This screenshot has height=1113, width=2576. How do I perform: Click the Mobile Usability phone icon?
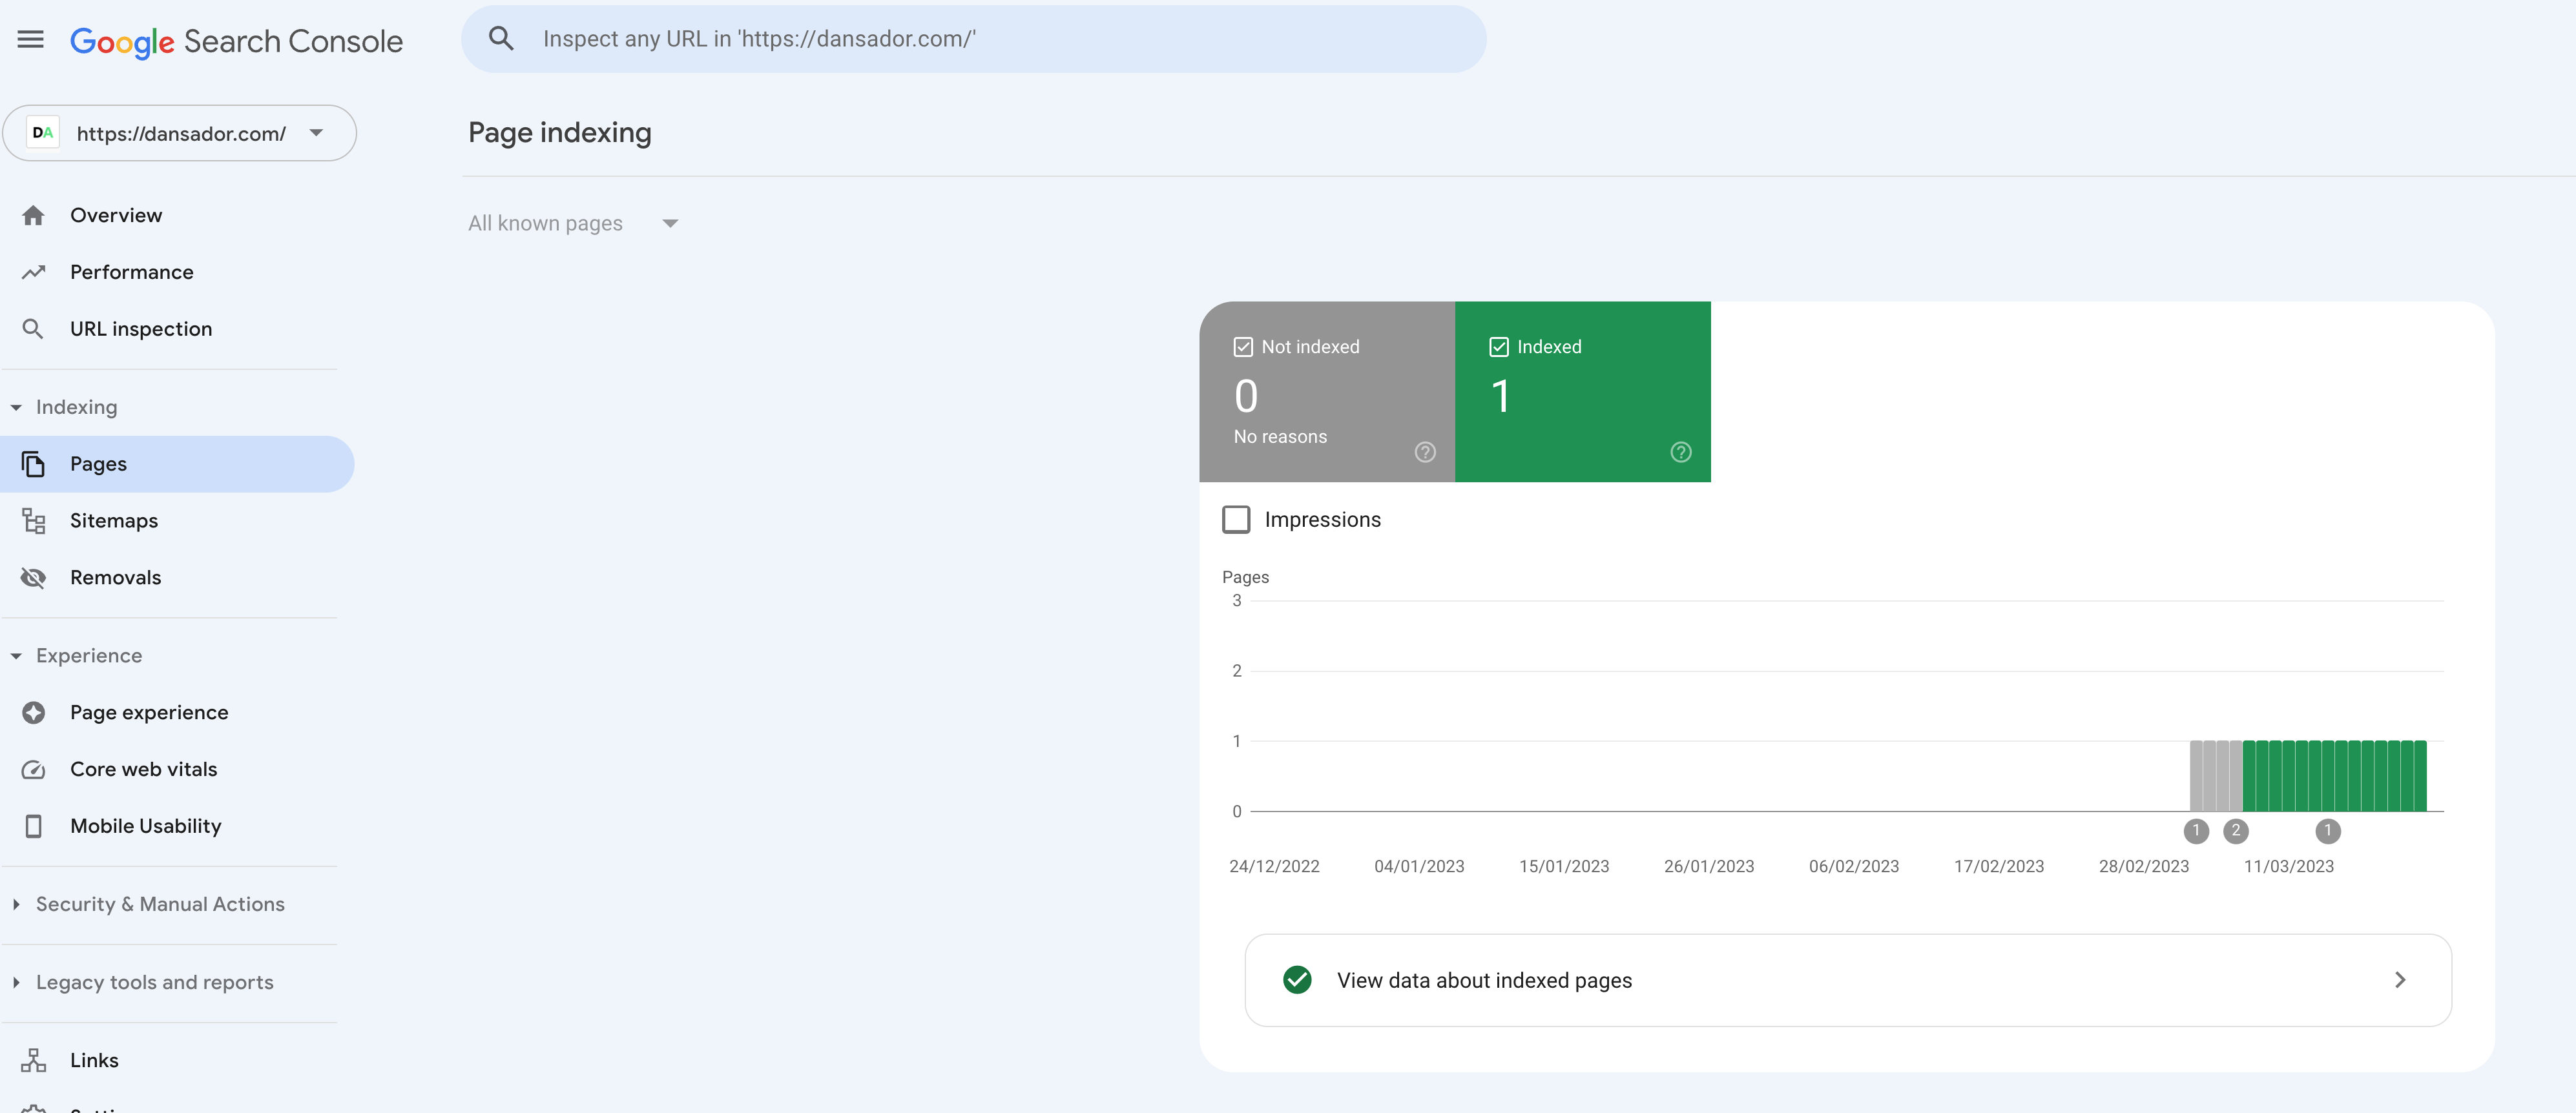[x=34, y=827]
